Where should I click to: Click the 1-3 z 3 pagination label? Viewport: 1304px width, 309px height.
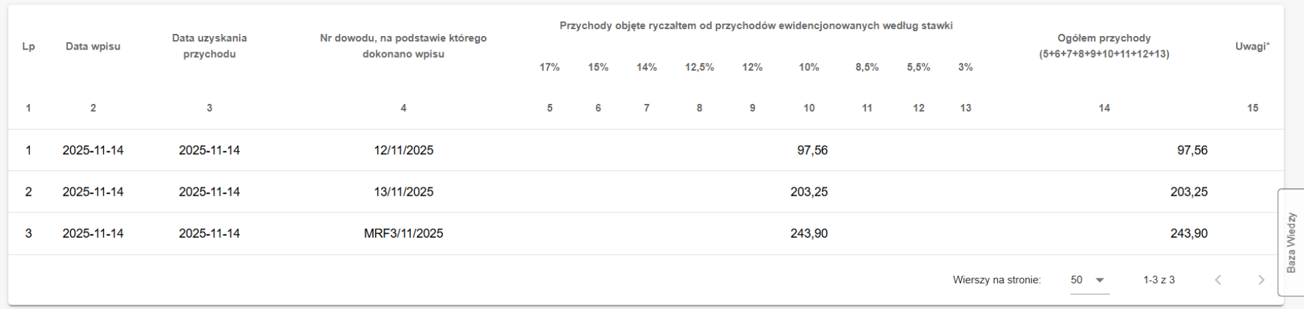1159,280
